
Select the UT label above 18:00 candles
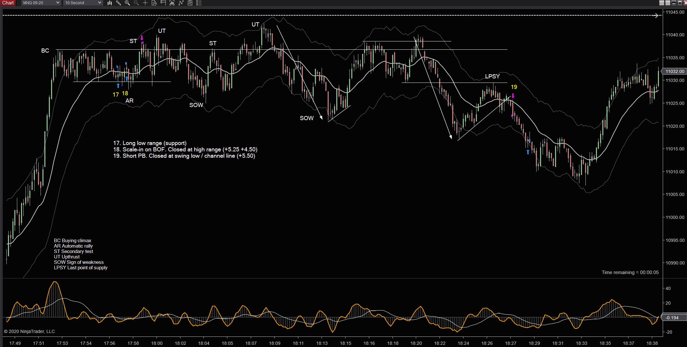(x=162, y=31)
